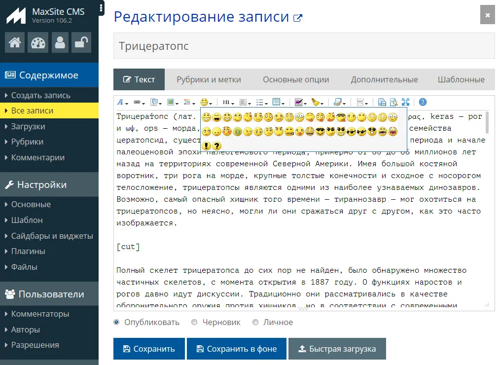Click the Быстрая загрузка button
499x365 pixels.
coord(337,349)
